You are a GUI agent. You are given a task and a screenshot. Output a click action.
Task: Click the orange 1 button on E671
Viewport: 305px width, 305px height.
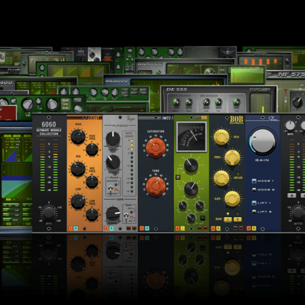[x=71, y=228]
